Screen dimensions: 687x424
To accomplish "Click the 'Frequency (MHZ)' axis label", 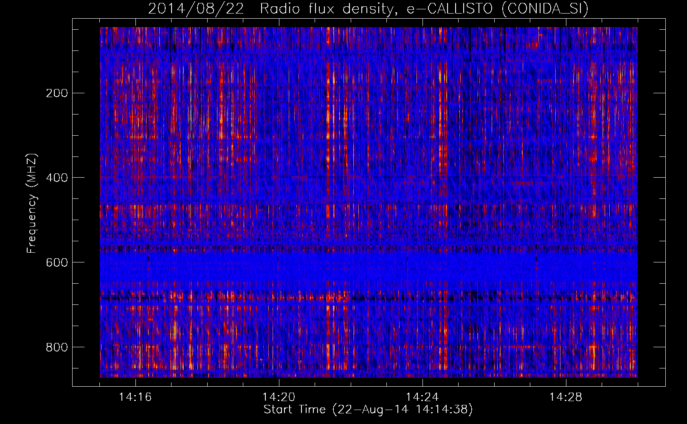I will click(x=32, y=204).
